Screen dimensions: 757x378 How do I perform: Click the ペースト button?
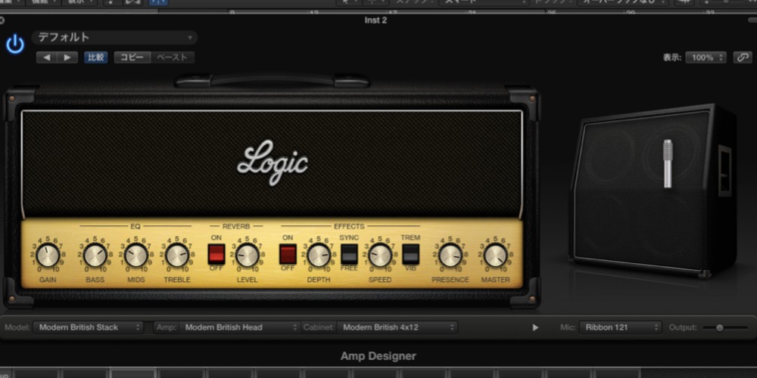coord(173,57)
